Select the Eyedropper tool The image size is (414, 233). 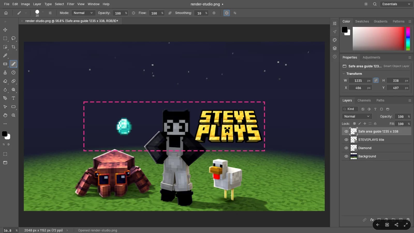pos(5,55)
